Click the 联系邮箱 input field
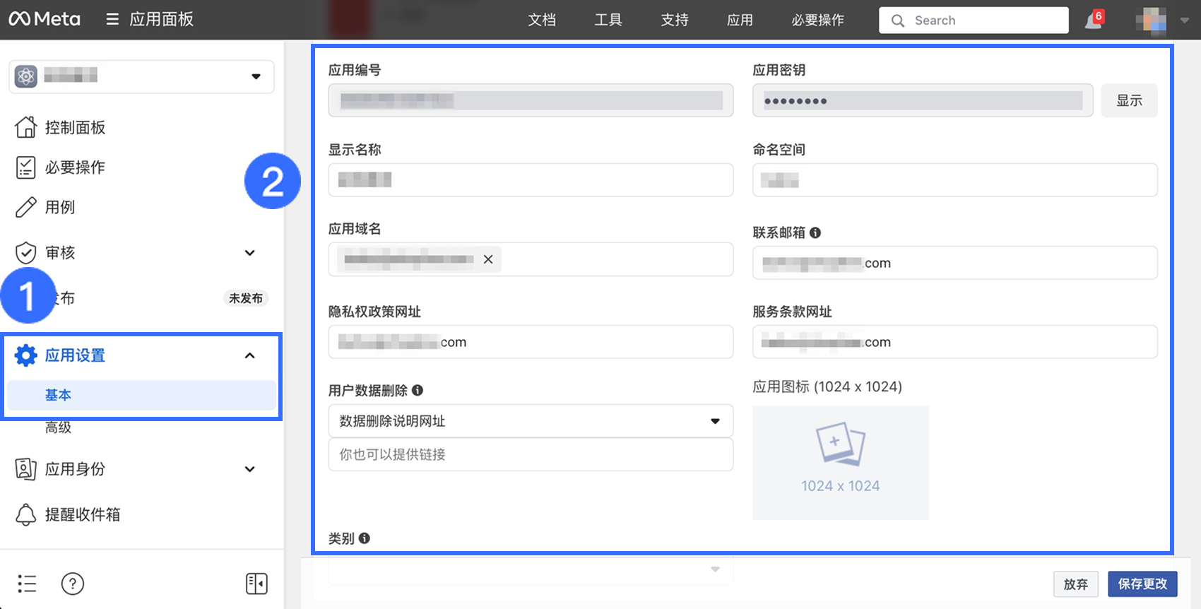 [x=955, y=263]
